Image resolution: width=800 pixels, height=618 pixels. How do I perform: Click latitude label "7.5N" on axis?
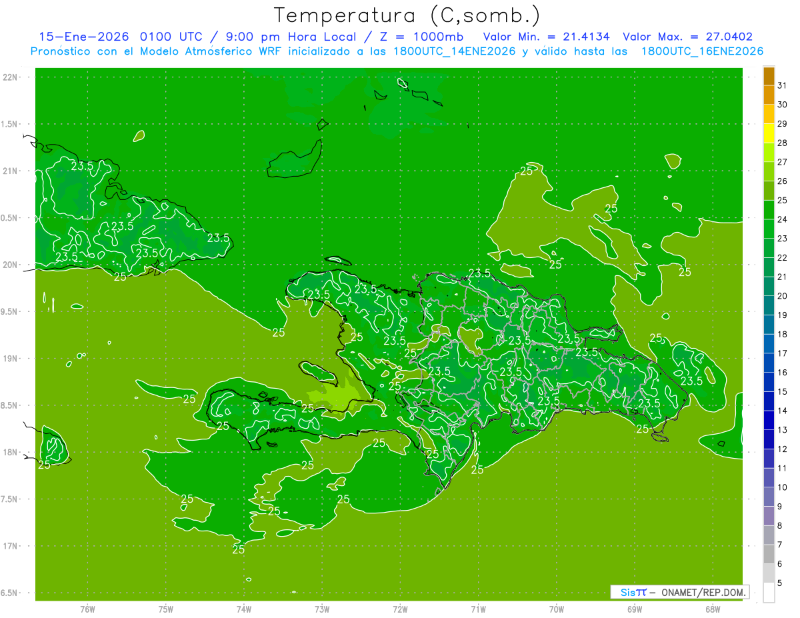tap(9, 499)
